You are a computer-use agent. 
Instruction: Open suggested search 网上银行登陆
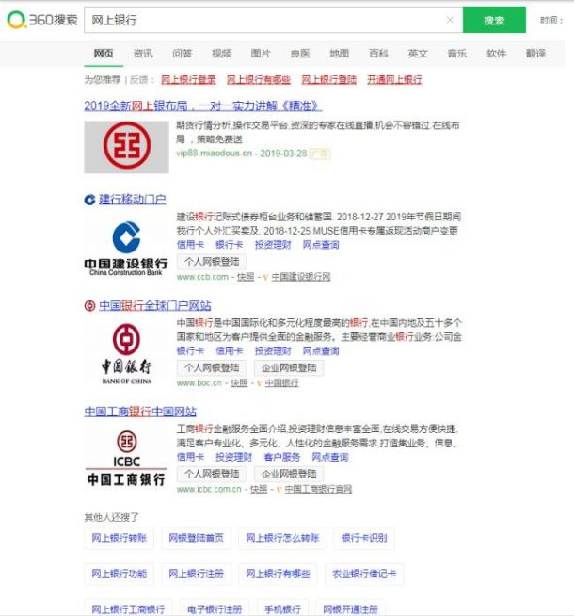(328, 80)
